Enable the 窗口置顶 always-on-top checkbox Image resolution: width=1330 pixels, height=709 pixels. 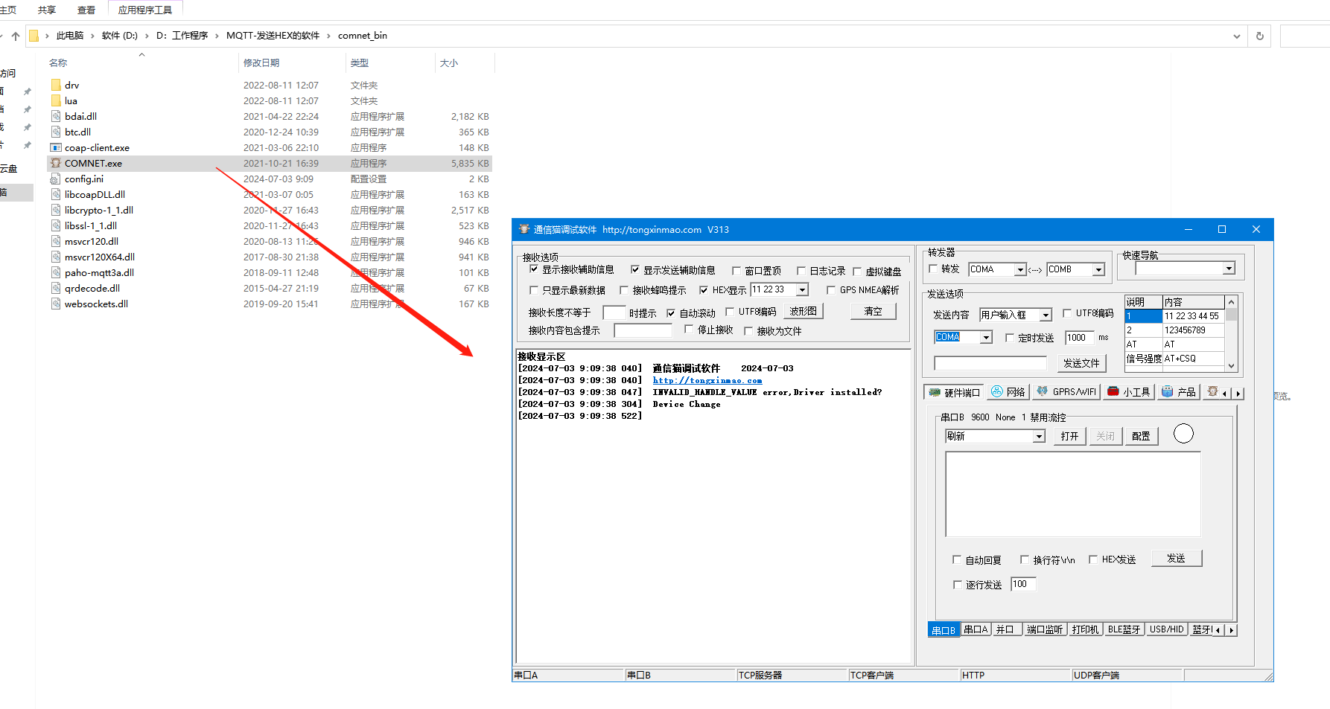[x=736, y=271]
